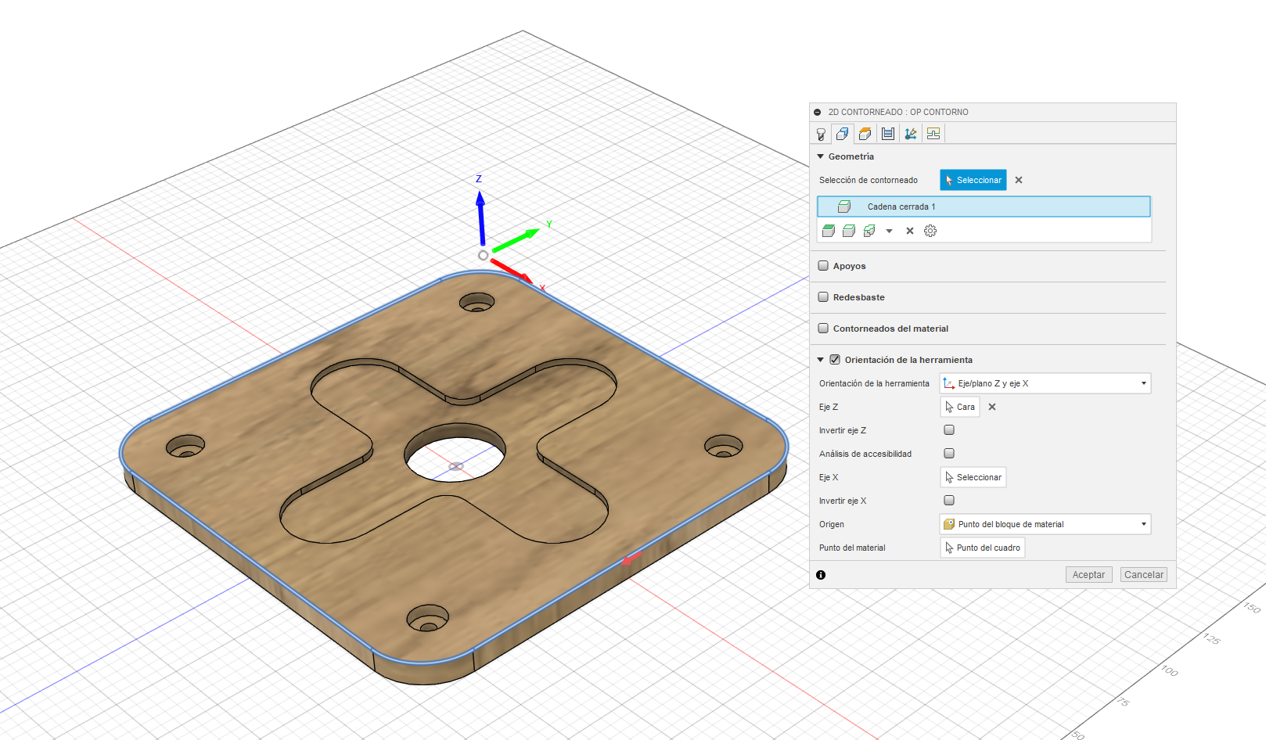The width and height of the screenshot is (1266, 740).
Task: Open the Linking (Vinculación) tab icon
Action: click(911, 134)
